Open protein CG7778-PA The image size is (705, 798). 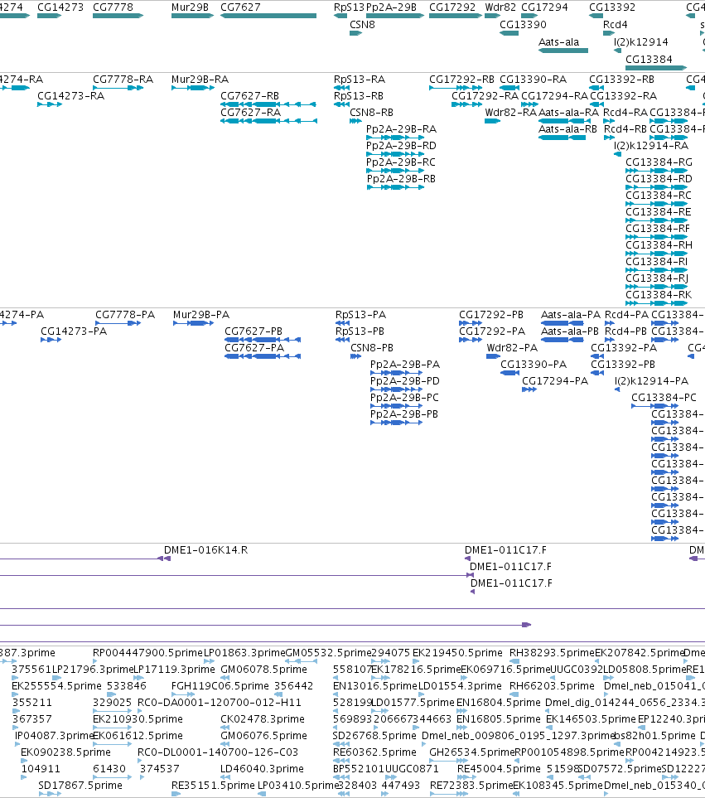tap(125, 315)
